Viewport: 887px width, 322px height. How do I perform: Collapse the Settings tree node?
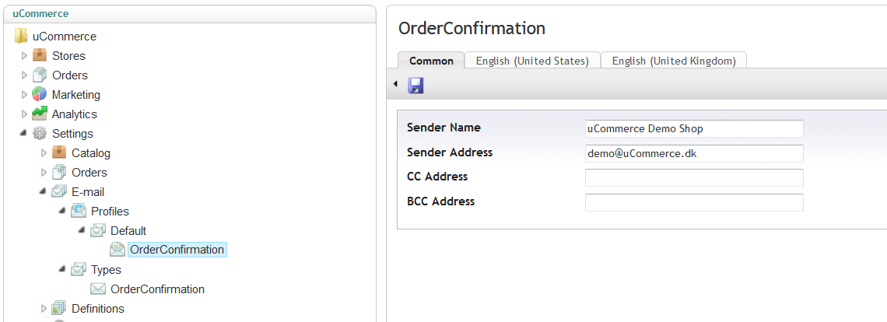click(24, 134)
